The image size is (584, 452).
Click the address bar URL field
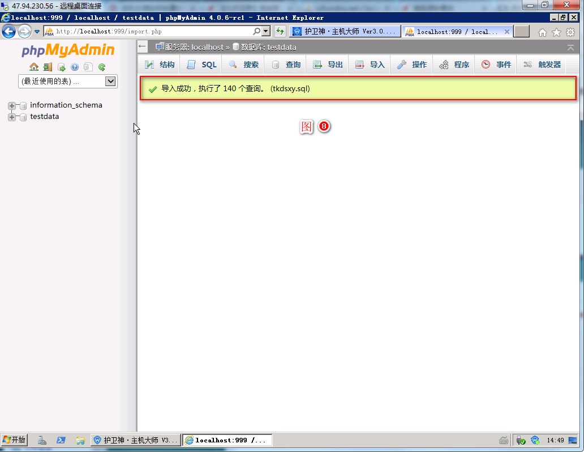click(x=153, y=32)
